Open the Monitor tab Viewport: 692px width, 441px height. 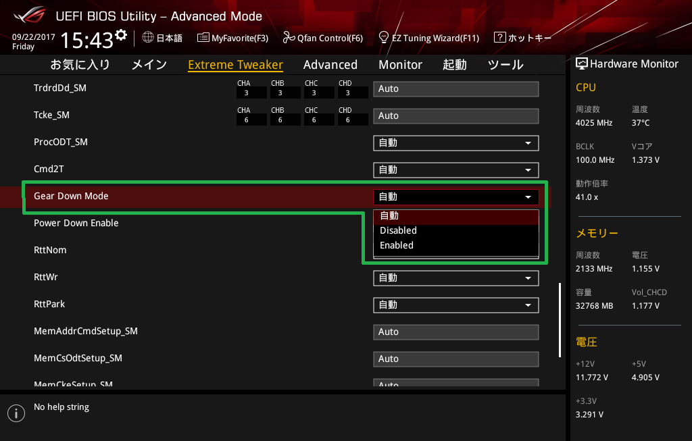pos(400,65)
